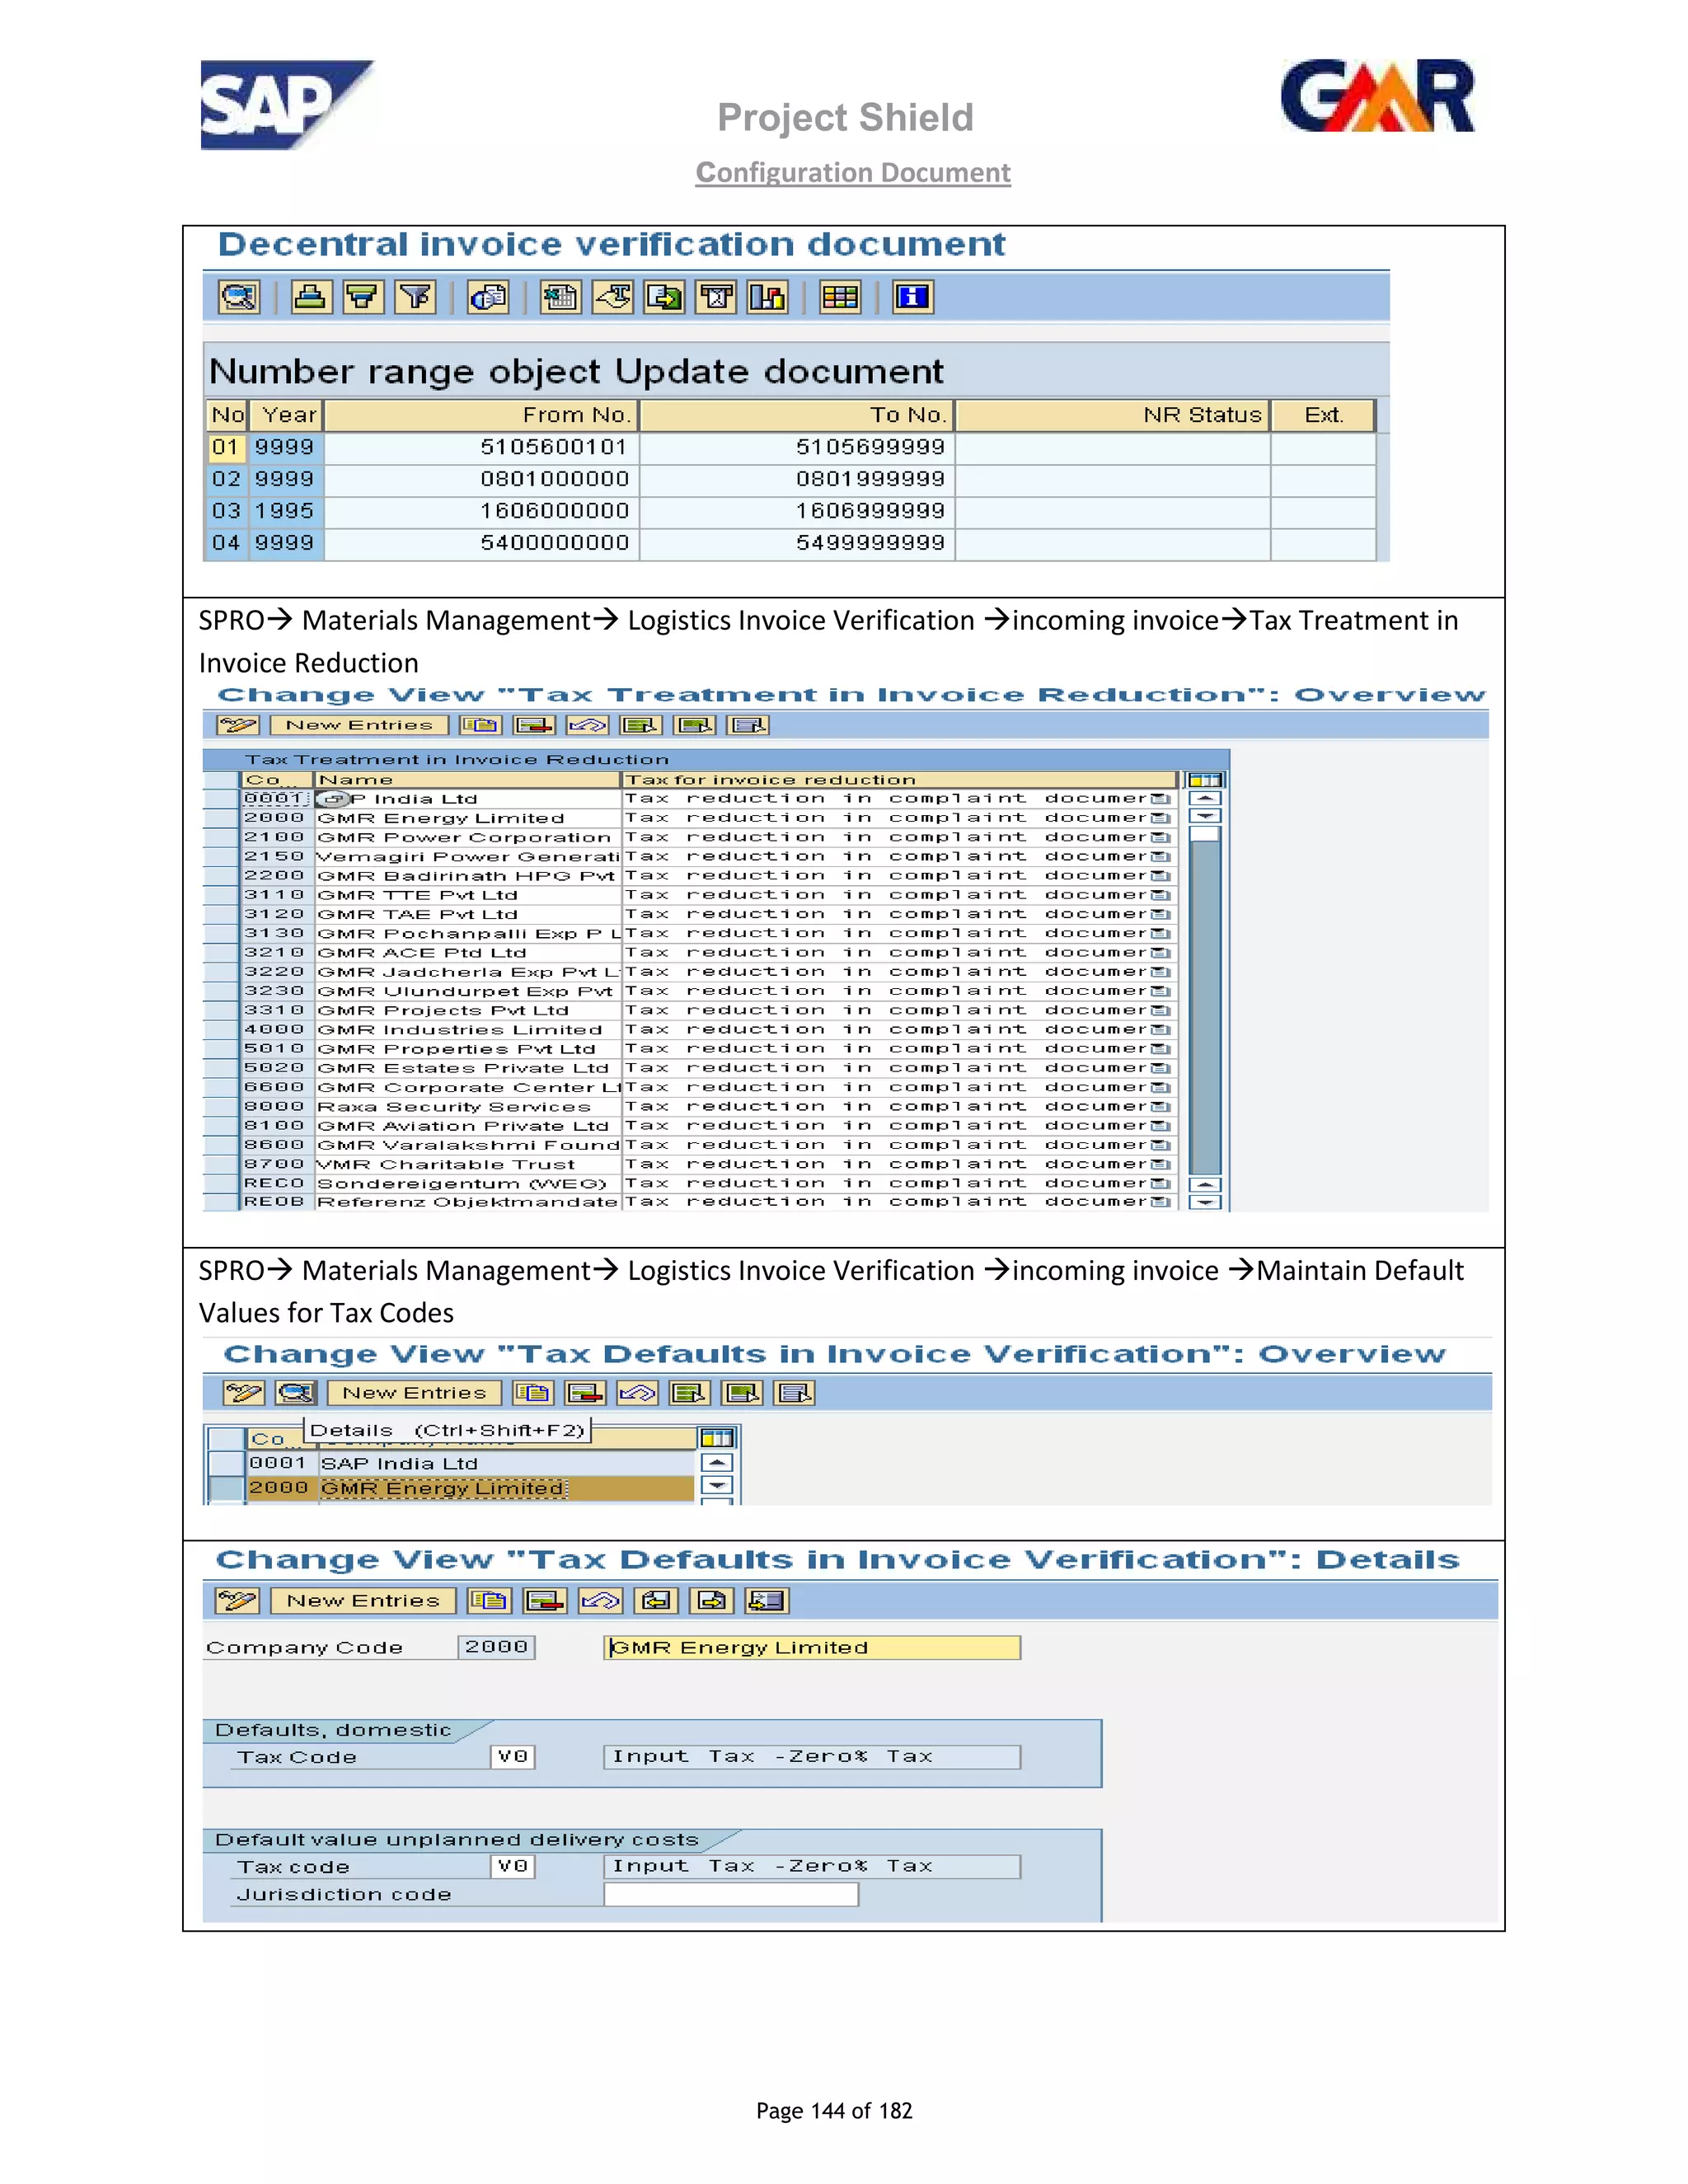Click Copy As icon in Tax Defaults Overview toolbar
Viewport: 1688px width, 2184px height.
coord(533,1393)
